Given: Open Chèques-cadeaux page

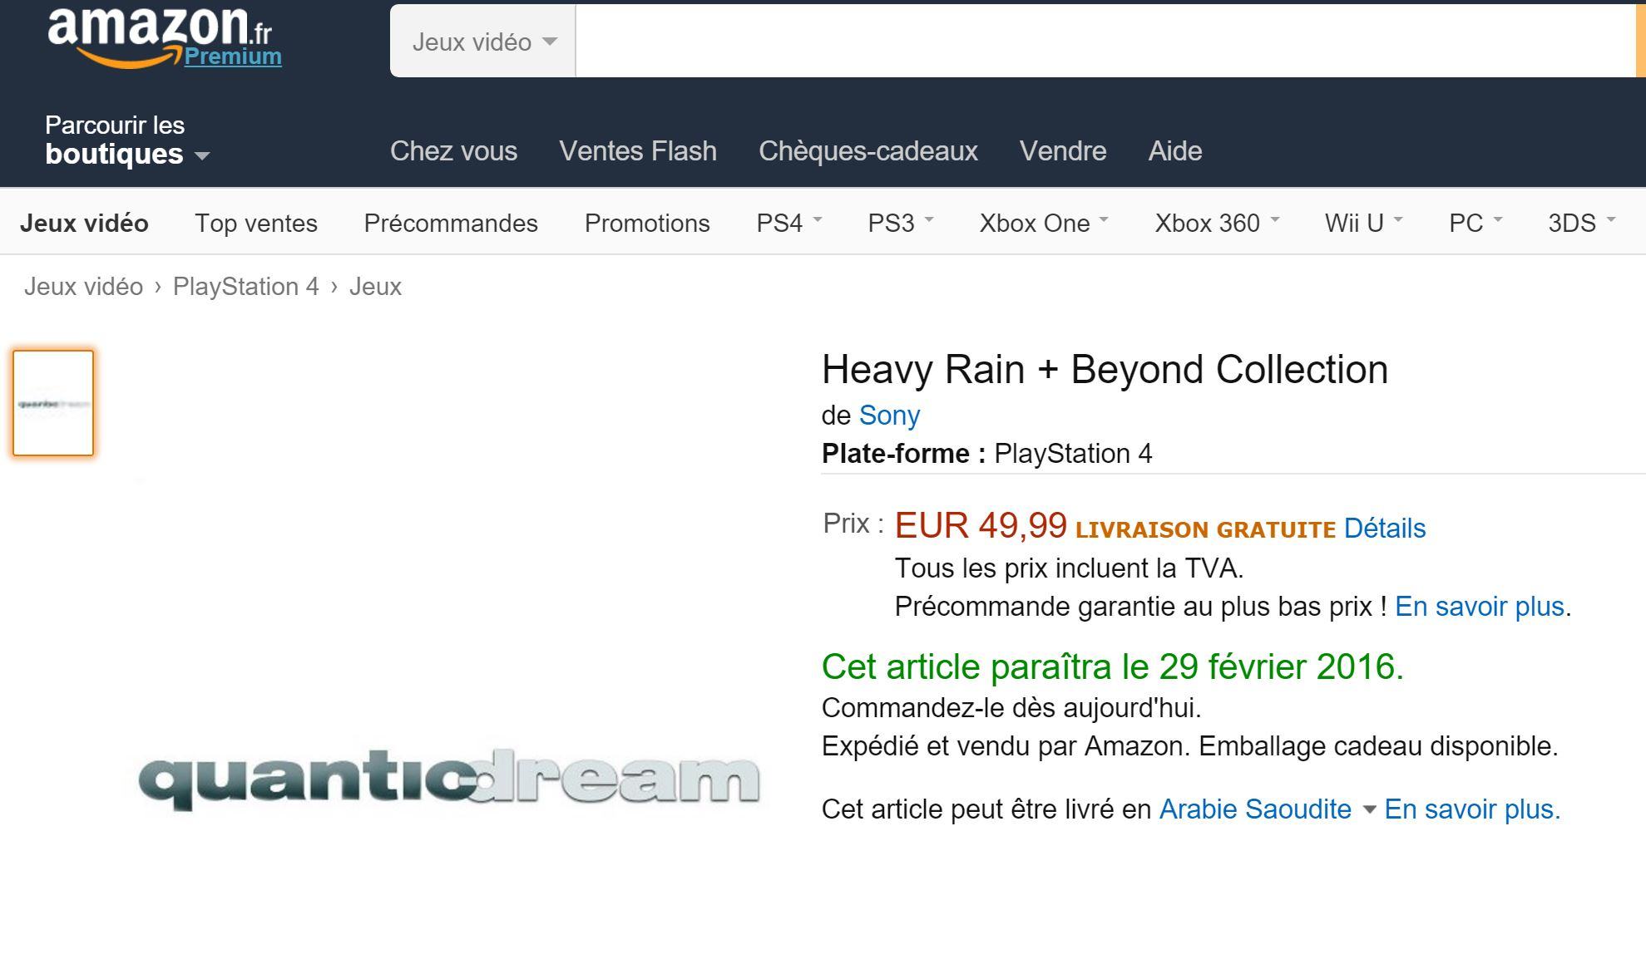Looking at the screenshot, I should 868,151.
